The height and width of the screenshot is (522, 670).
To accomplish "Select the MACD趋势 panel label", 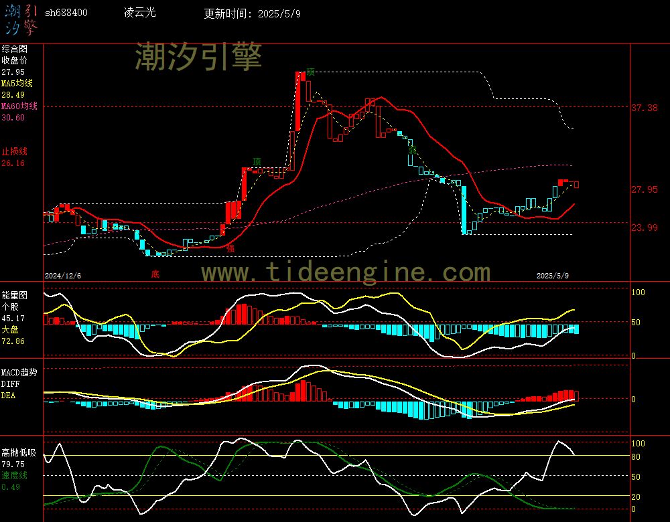I will [19, 372].
